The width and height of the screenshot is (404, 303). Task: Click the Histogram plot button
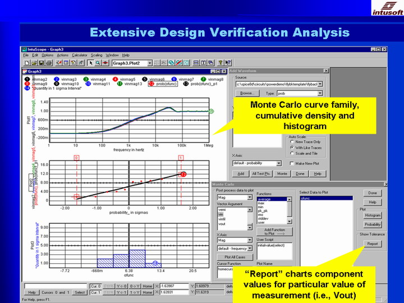pyautogui.click(x=373, y=215)
